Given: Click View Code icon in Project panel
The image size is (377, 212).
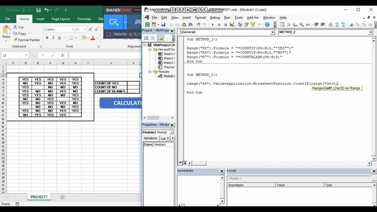Looking at the screenshot, I should (146, 38).
